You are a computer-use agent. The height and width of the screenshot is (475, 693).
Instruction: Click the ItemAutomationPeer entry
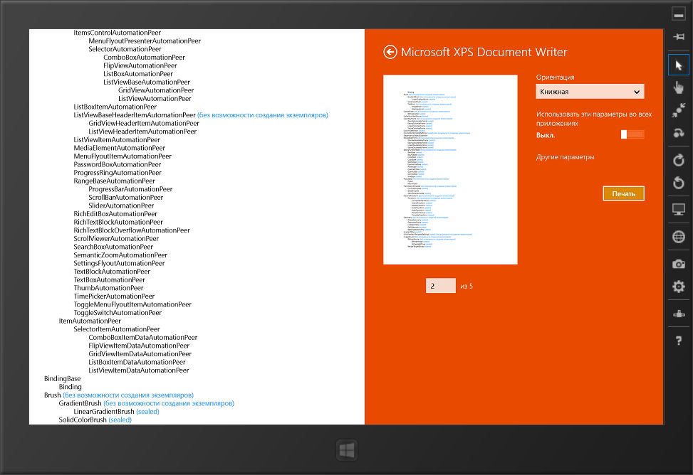click(x=90, y=321)
